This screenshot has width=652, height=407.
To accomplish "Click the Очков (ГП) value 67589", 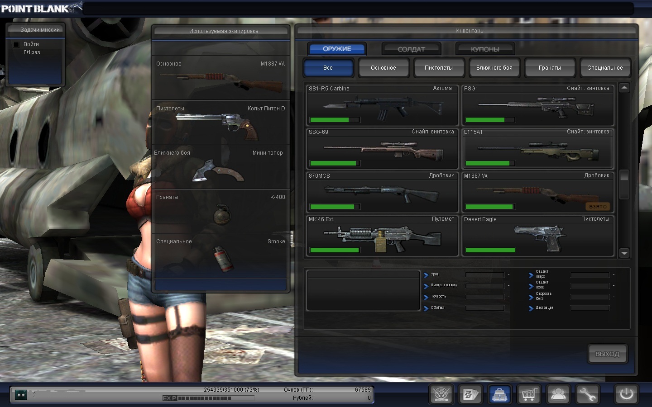I will pos(363,390).
